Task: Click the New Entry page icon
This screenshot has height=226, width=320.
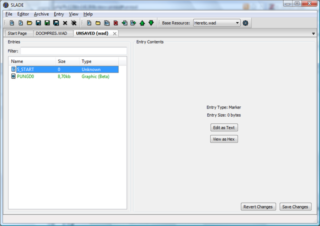Action: [x=89, y=23]
